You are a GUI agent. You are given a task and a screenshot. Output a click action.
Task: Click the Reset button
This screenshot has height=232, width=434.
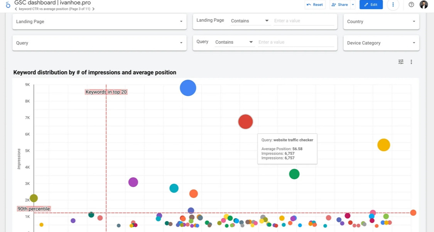tap(315, 4)
